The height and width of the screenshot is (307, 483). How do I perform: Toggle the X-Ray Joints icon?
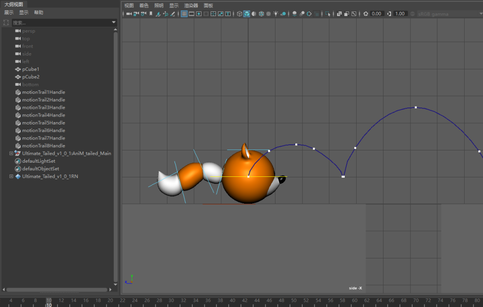[x=354, y=14]
